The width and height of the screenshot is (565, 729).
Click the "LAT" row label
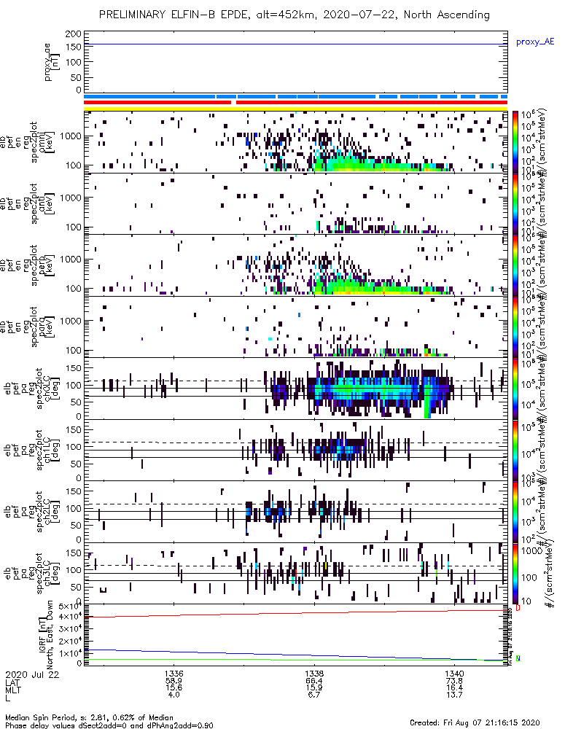coord(12,682)
